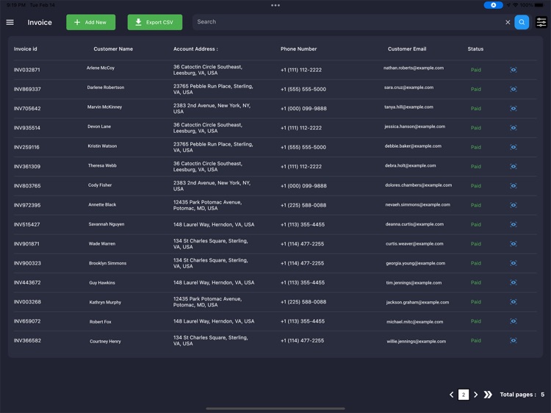Click email sara.cruz@example.com

[408, 87]
